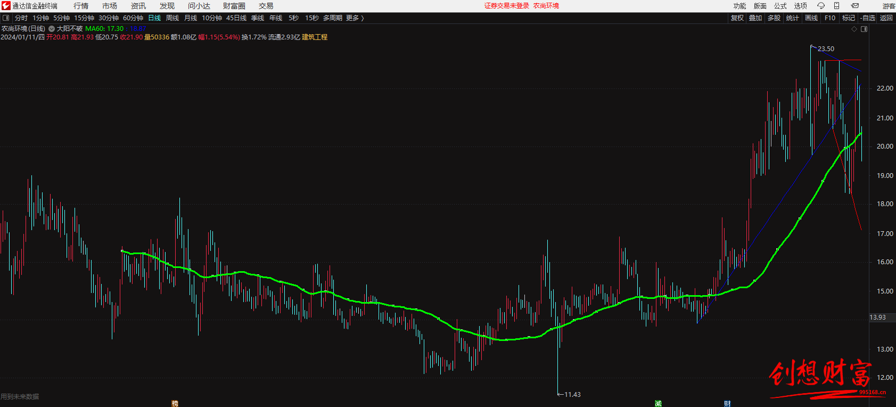
Task: Expand the indicator dropdown beside 大阳不破
Action: pos(52,29)
